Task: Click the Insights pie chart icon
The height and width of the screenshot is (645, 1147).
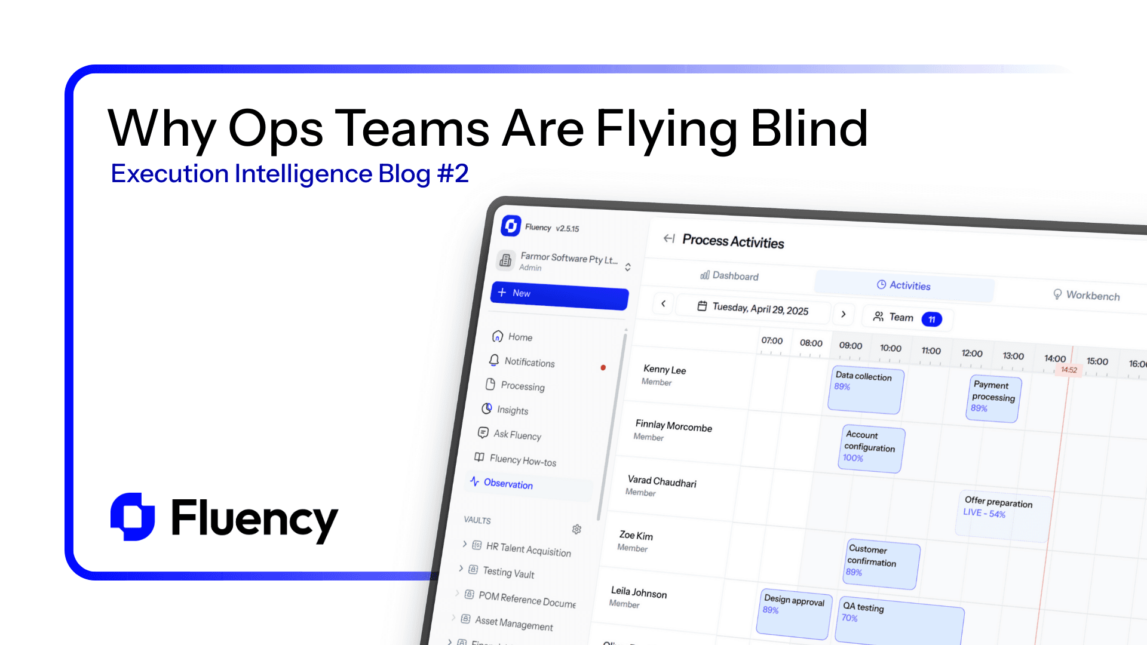Action: [x=486, y=408]
